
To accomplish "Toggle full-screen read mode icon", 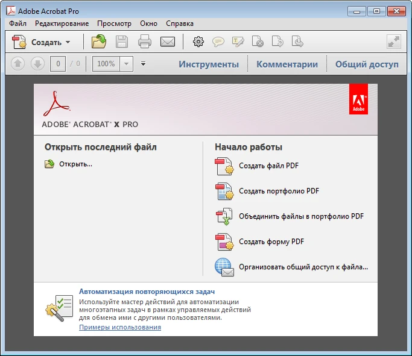I will click(393, 42).
